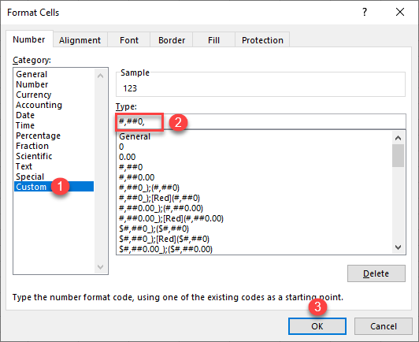Click the format list scroll-up arrow
Image resolution: width=419 pixels, height=342 pixels.
(398, 138)
